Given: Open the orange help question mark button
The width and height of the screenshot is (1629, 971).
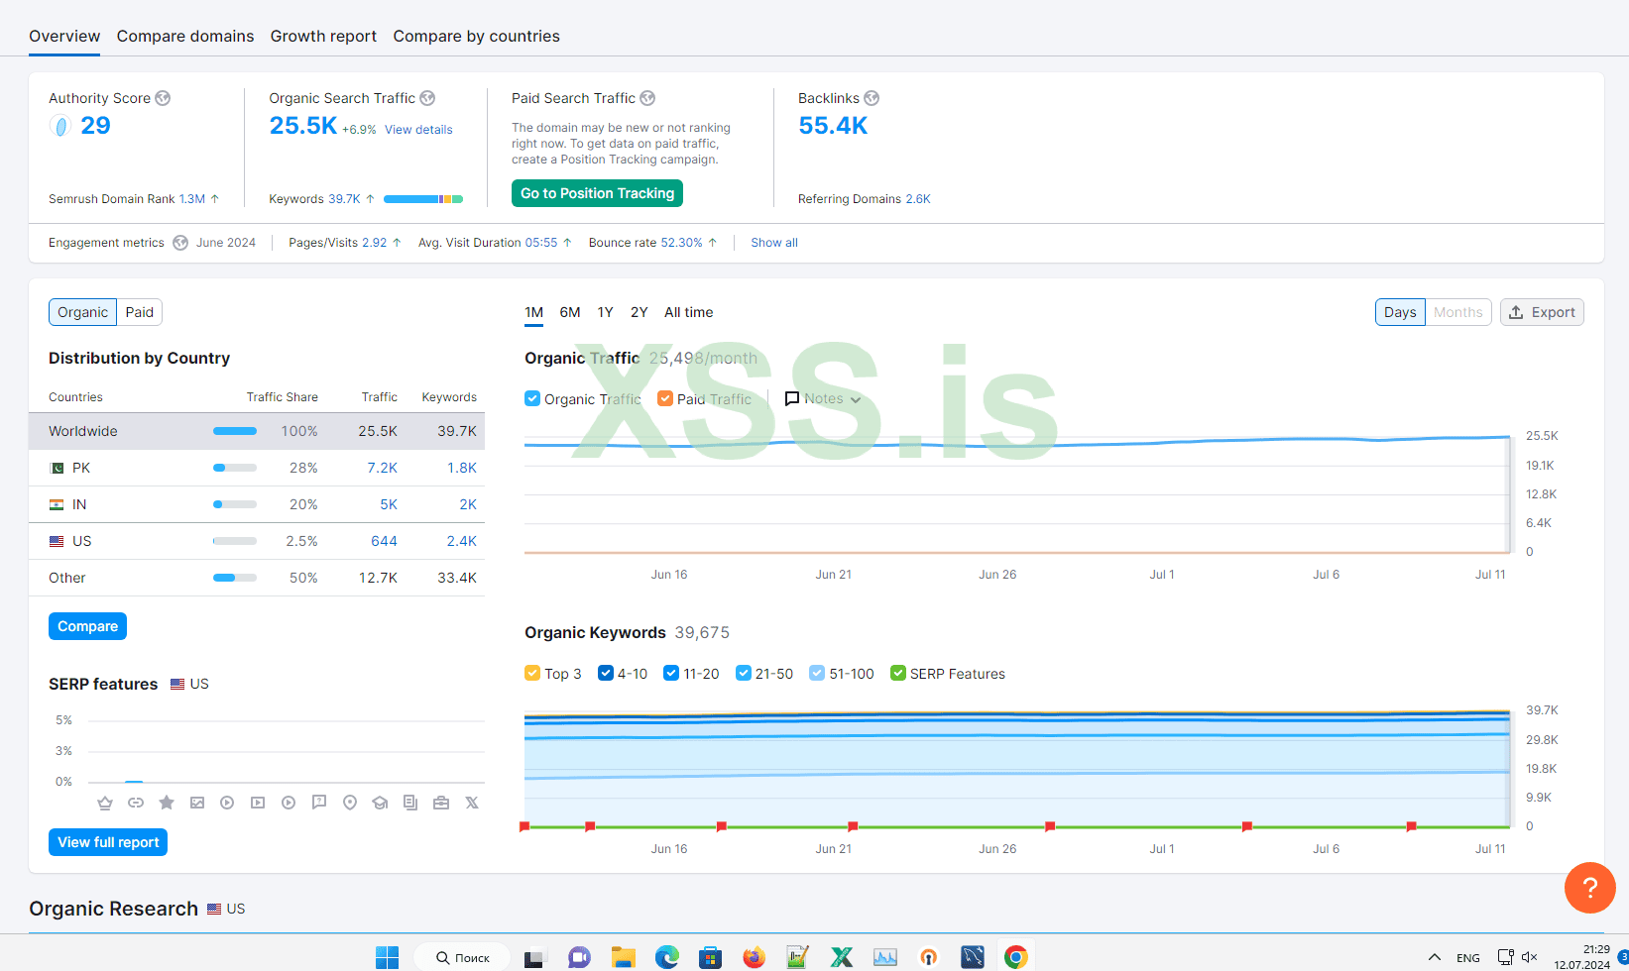Looking at the screenshot, I should [1589, 887].
